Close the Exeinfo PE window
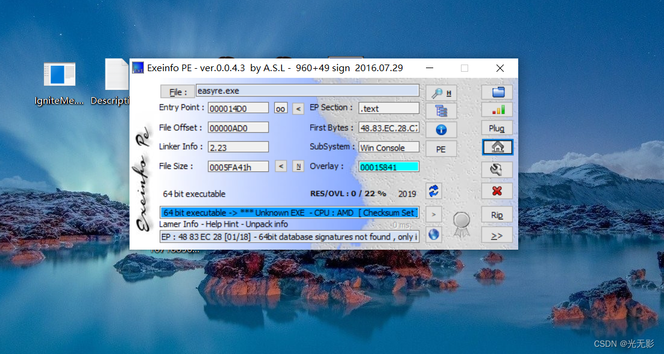The height and width of the screenshot is (354, 664). pyautogui.click(x=500, y=68)
